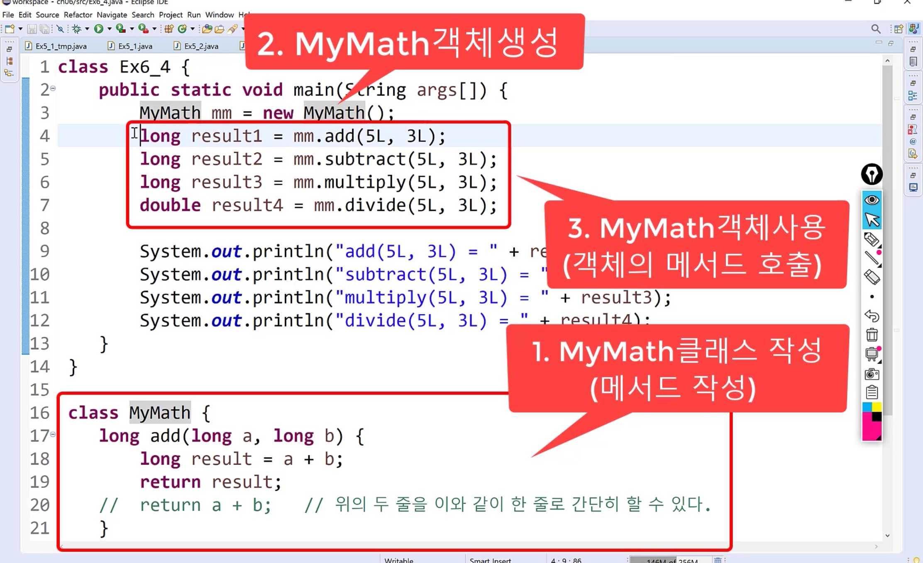Collapse main method fold marker at line 2

53,88
